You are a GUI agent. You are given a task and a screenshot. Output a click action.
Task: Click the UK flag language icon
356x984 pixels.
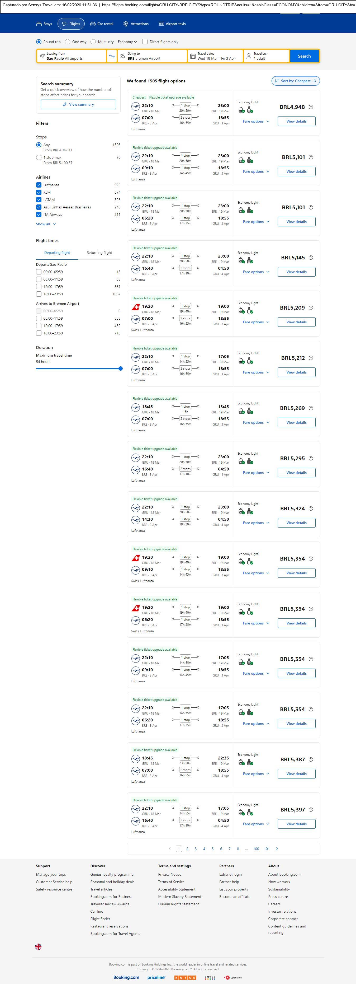tap(38, 946)
